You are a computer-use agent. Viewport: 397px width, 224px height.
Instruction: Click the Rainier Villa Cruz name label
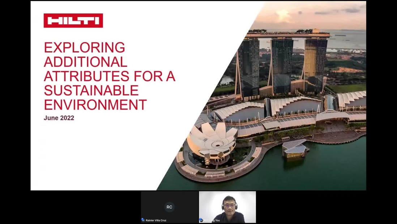coord(156,220)
